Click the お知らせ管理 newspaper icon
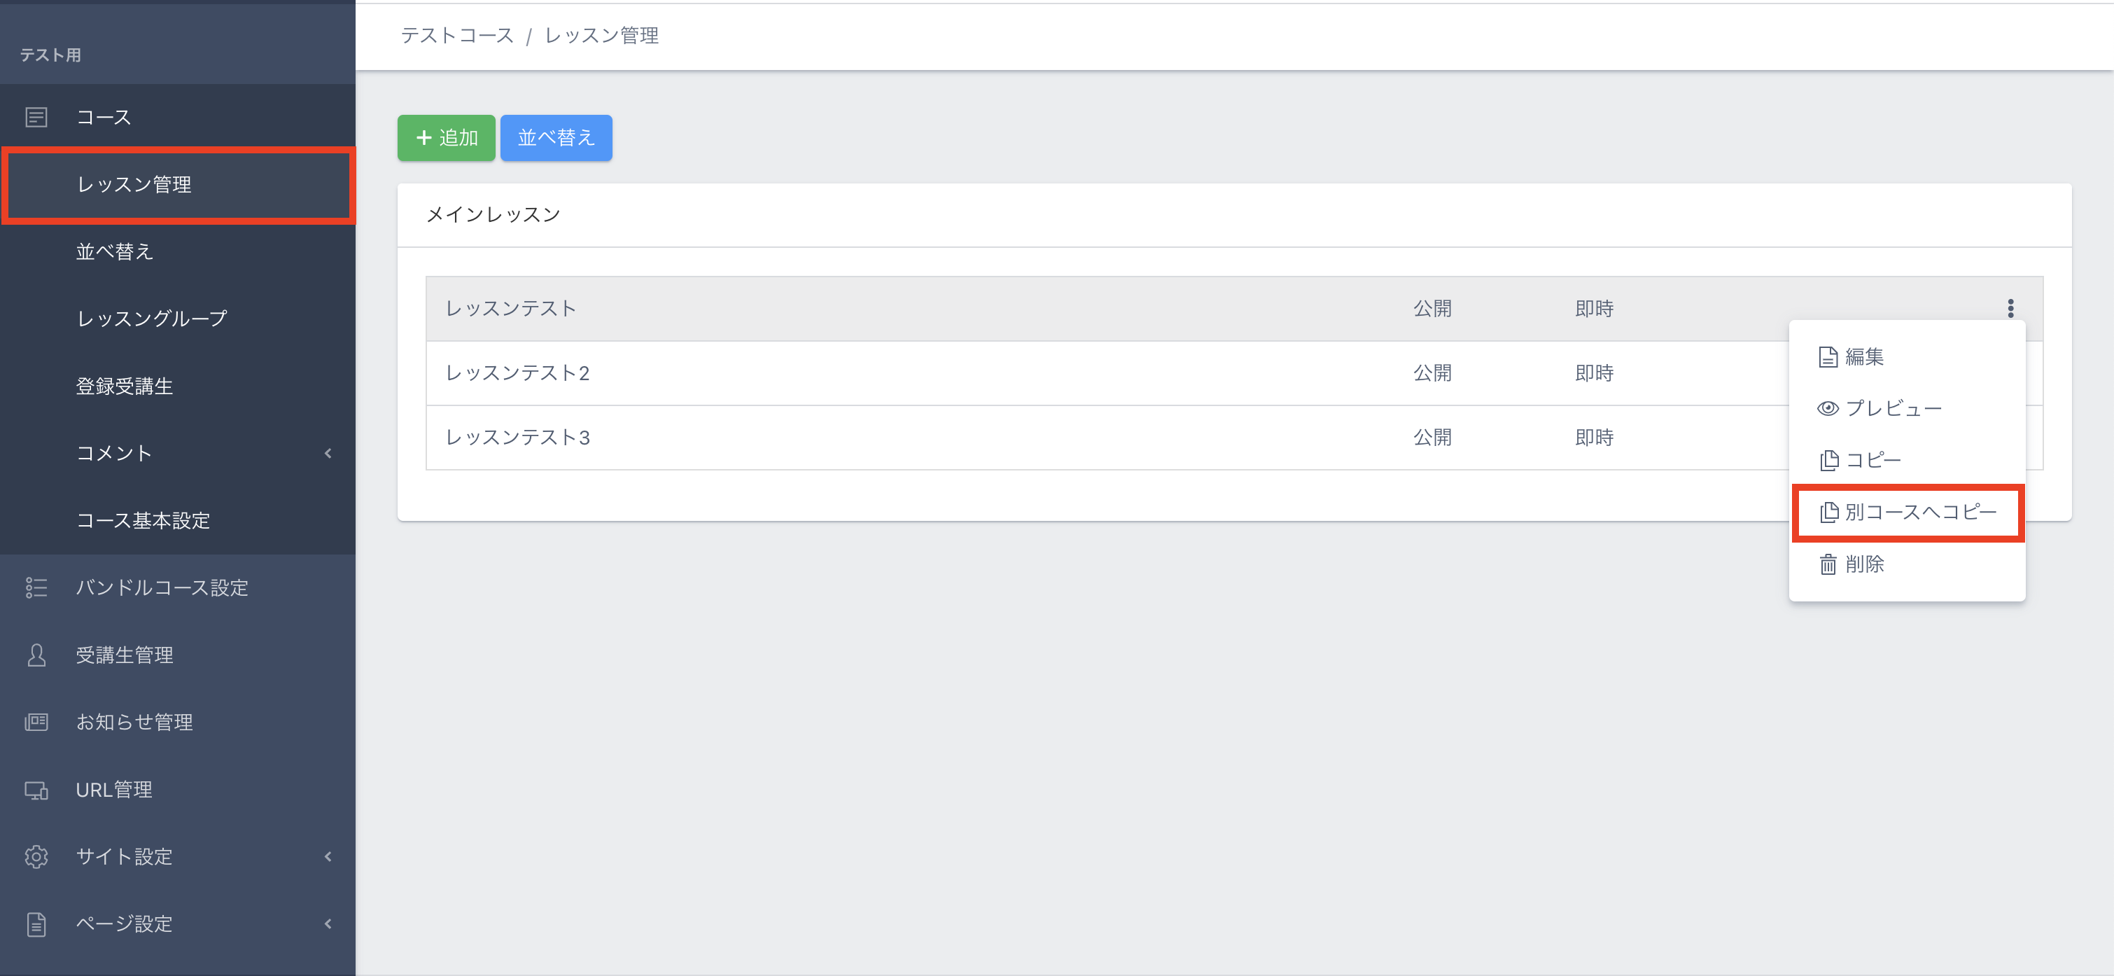 pyautogui.click(x=36, y=723)
